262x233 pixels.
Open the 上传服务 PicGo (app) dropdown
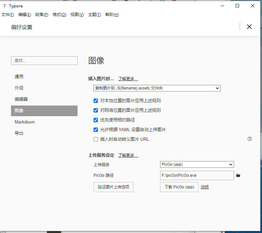coord(197,164)
